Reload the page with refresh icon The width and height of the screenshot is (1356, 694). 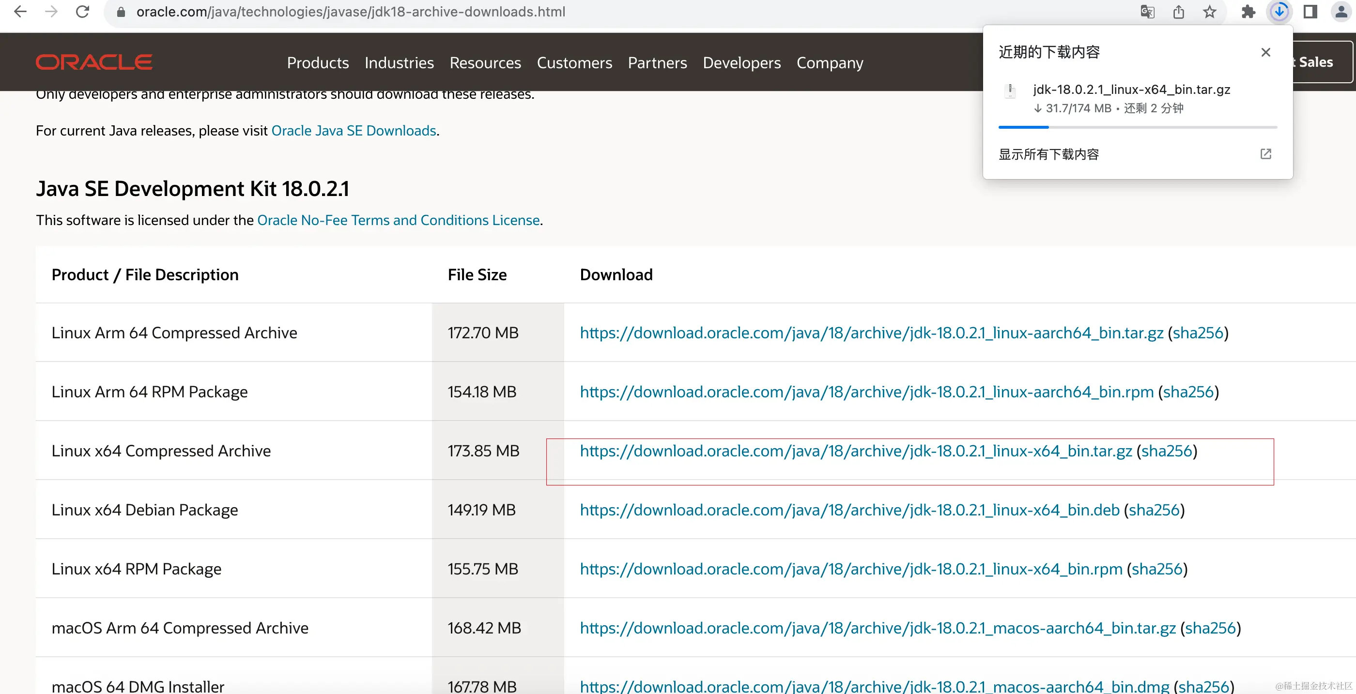pos(82,12)
